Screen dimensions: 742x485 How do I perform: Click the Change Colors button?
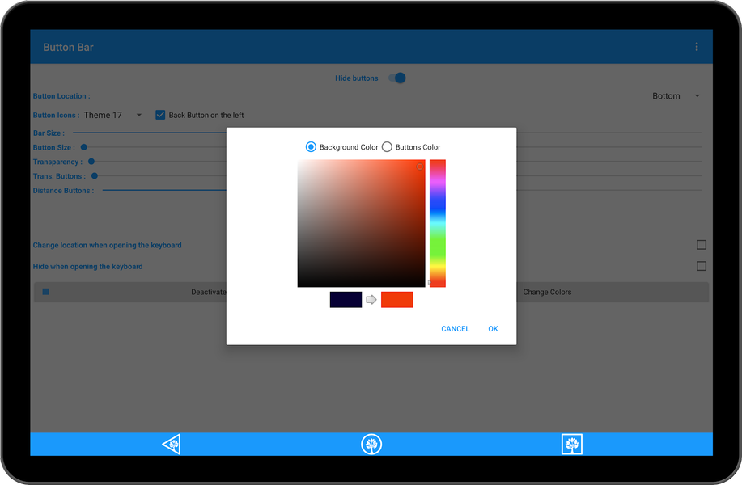click(547, 292)
